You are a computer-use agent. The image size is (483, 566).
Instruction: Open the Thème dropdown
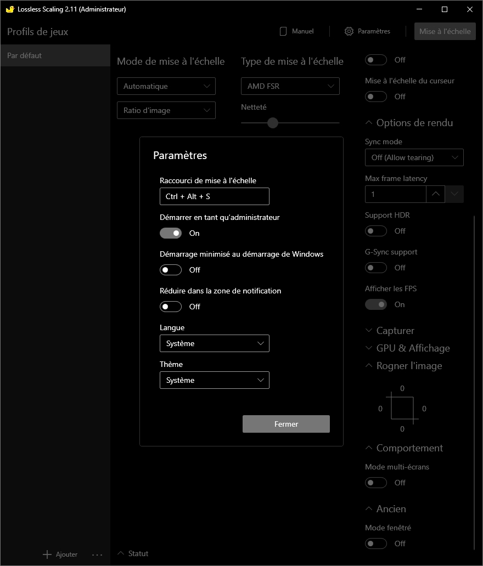coord(215,381)
